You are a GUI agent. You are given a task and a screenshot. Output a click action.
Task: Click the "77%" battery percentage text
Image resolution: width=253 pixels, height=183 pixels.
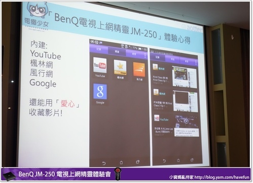pos(135,48)
